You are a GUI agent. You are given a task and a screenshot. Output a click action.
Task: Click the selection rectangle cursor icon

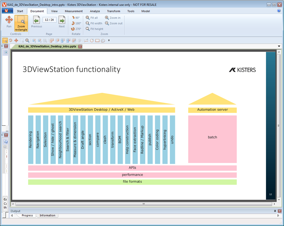(x=22, y=40)
